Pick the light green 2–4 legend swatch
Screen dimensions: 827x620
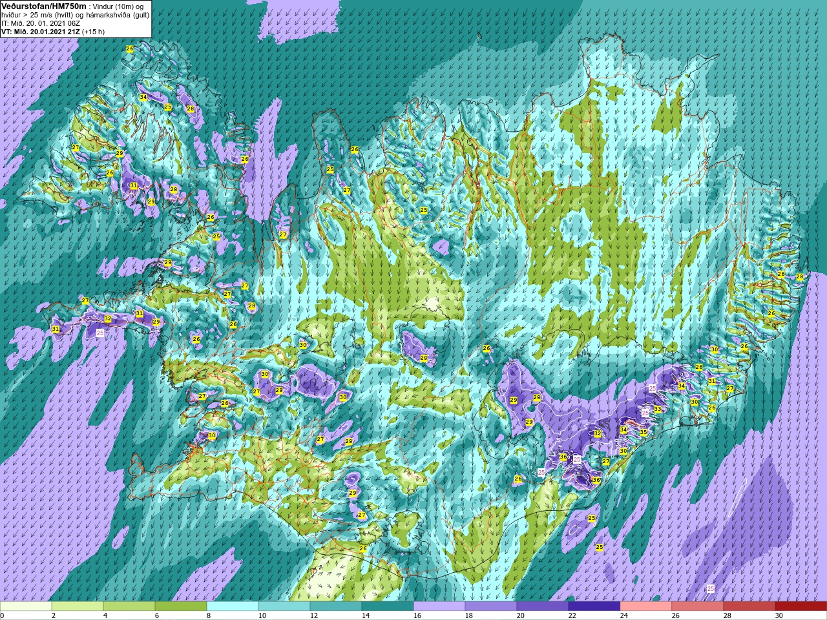[x=78, y=606]
